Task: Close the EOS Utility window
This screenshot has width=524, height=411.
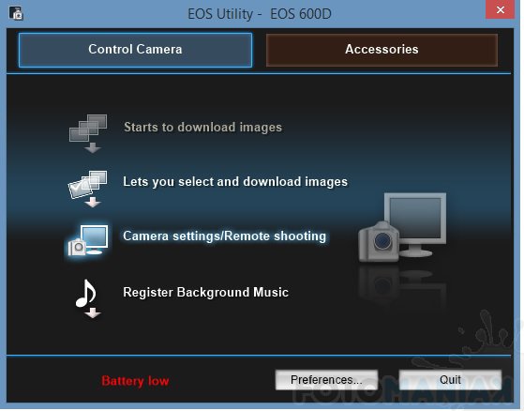Action: tap(500, 9)
